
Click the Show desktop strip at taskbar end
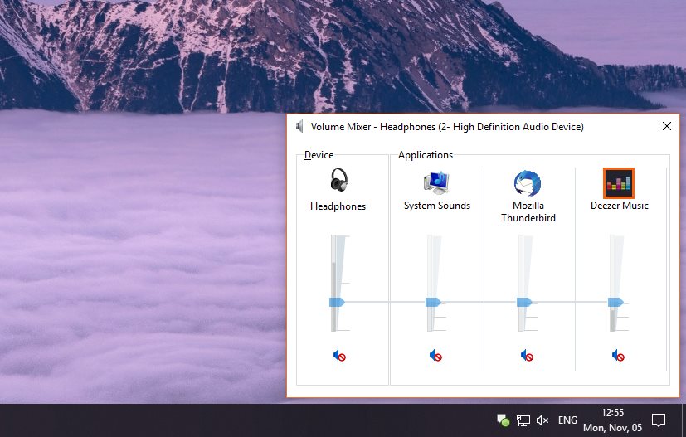pyautogui.click(x=684, y=420)
